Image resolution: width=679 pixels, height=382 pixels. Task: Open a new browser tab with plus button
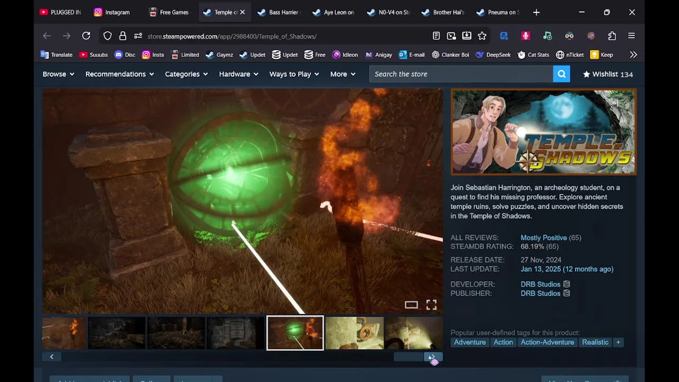[536, 12]
